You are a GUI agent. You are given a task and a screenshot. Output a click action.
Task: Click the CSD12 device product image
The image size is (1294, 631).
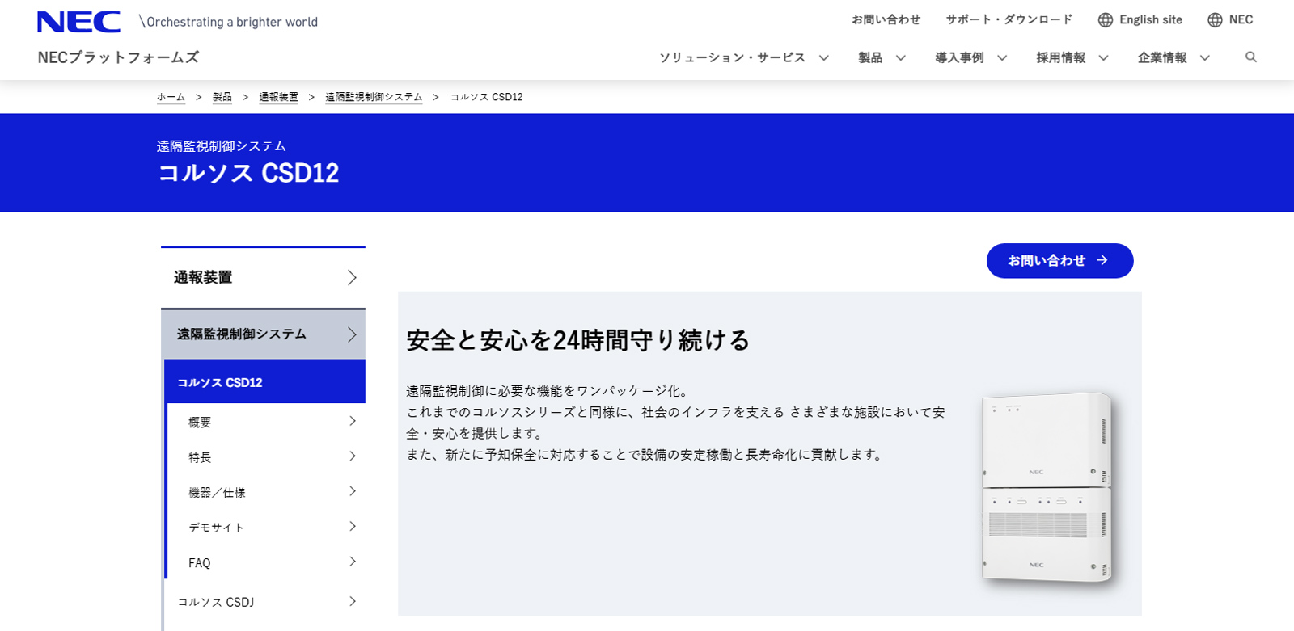[1047, 488]
